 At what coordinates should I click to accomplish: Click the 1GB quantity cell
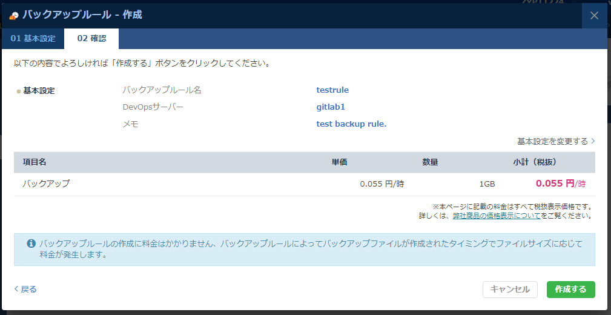(487, 184)
